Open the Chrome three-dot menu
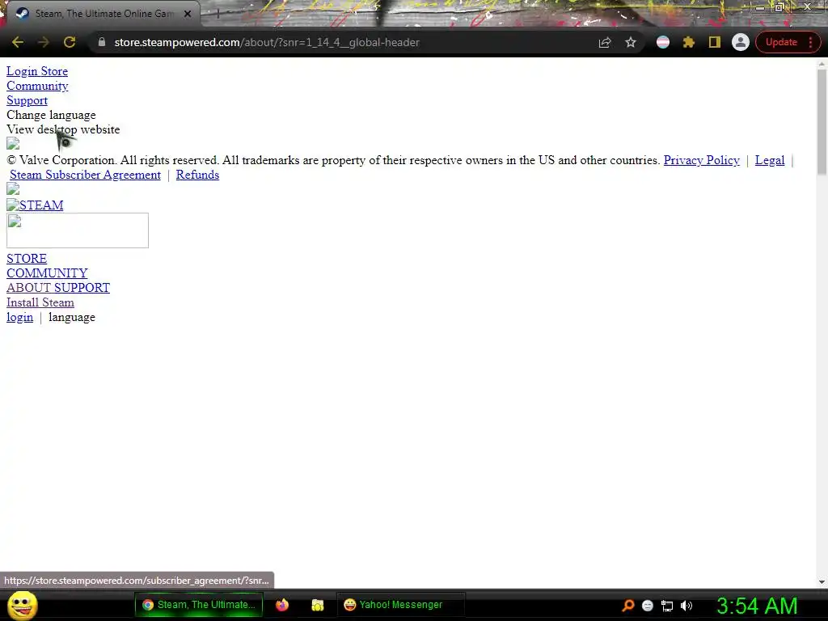 tap(810, 42)
